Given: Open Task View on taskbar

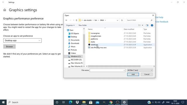Looking at the screenshot, I should pos(64,102).
